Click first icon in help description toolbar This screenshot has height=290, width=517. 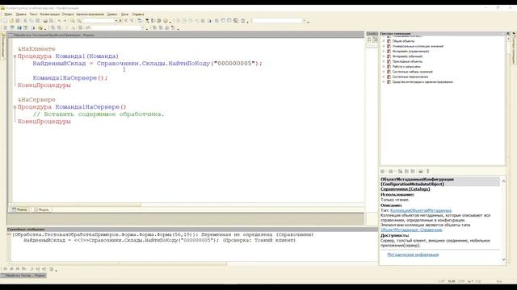[382, 172]
